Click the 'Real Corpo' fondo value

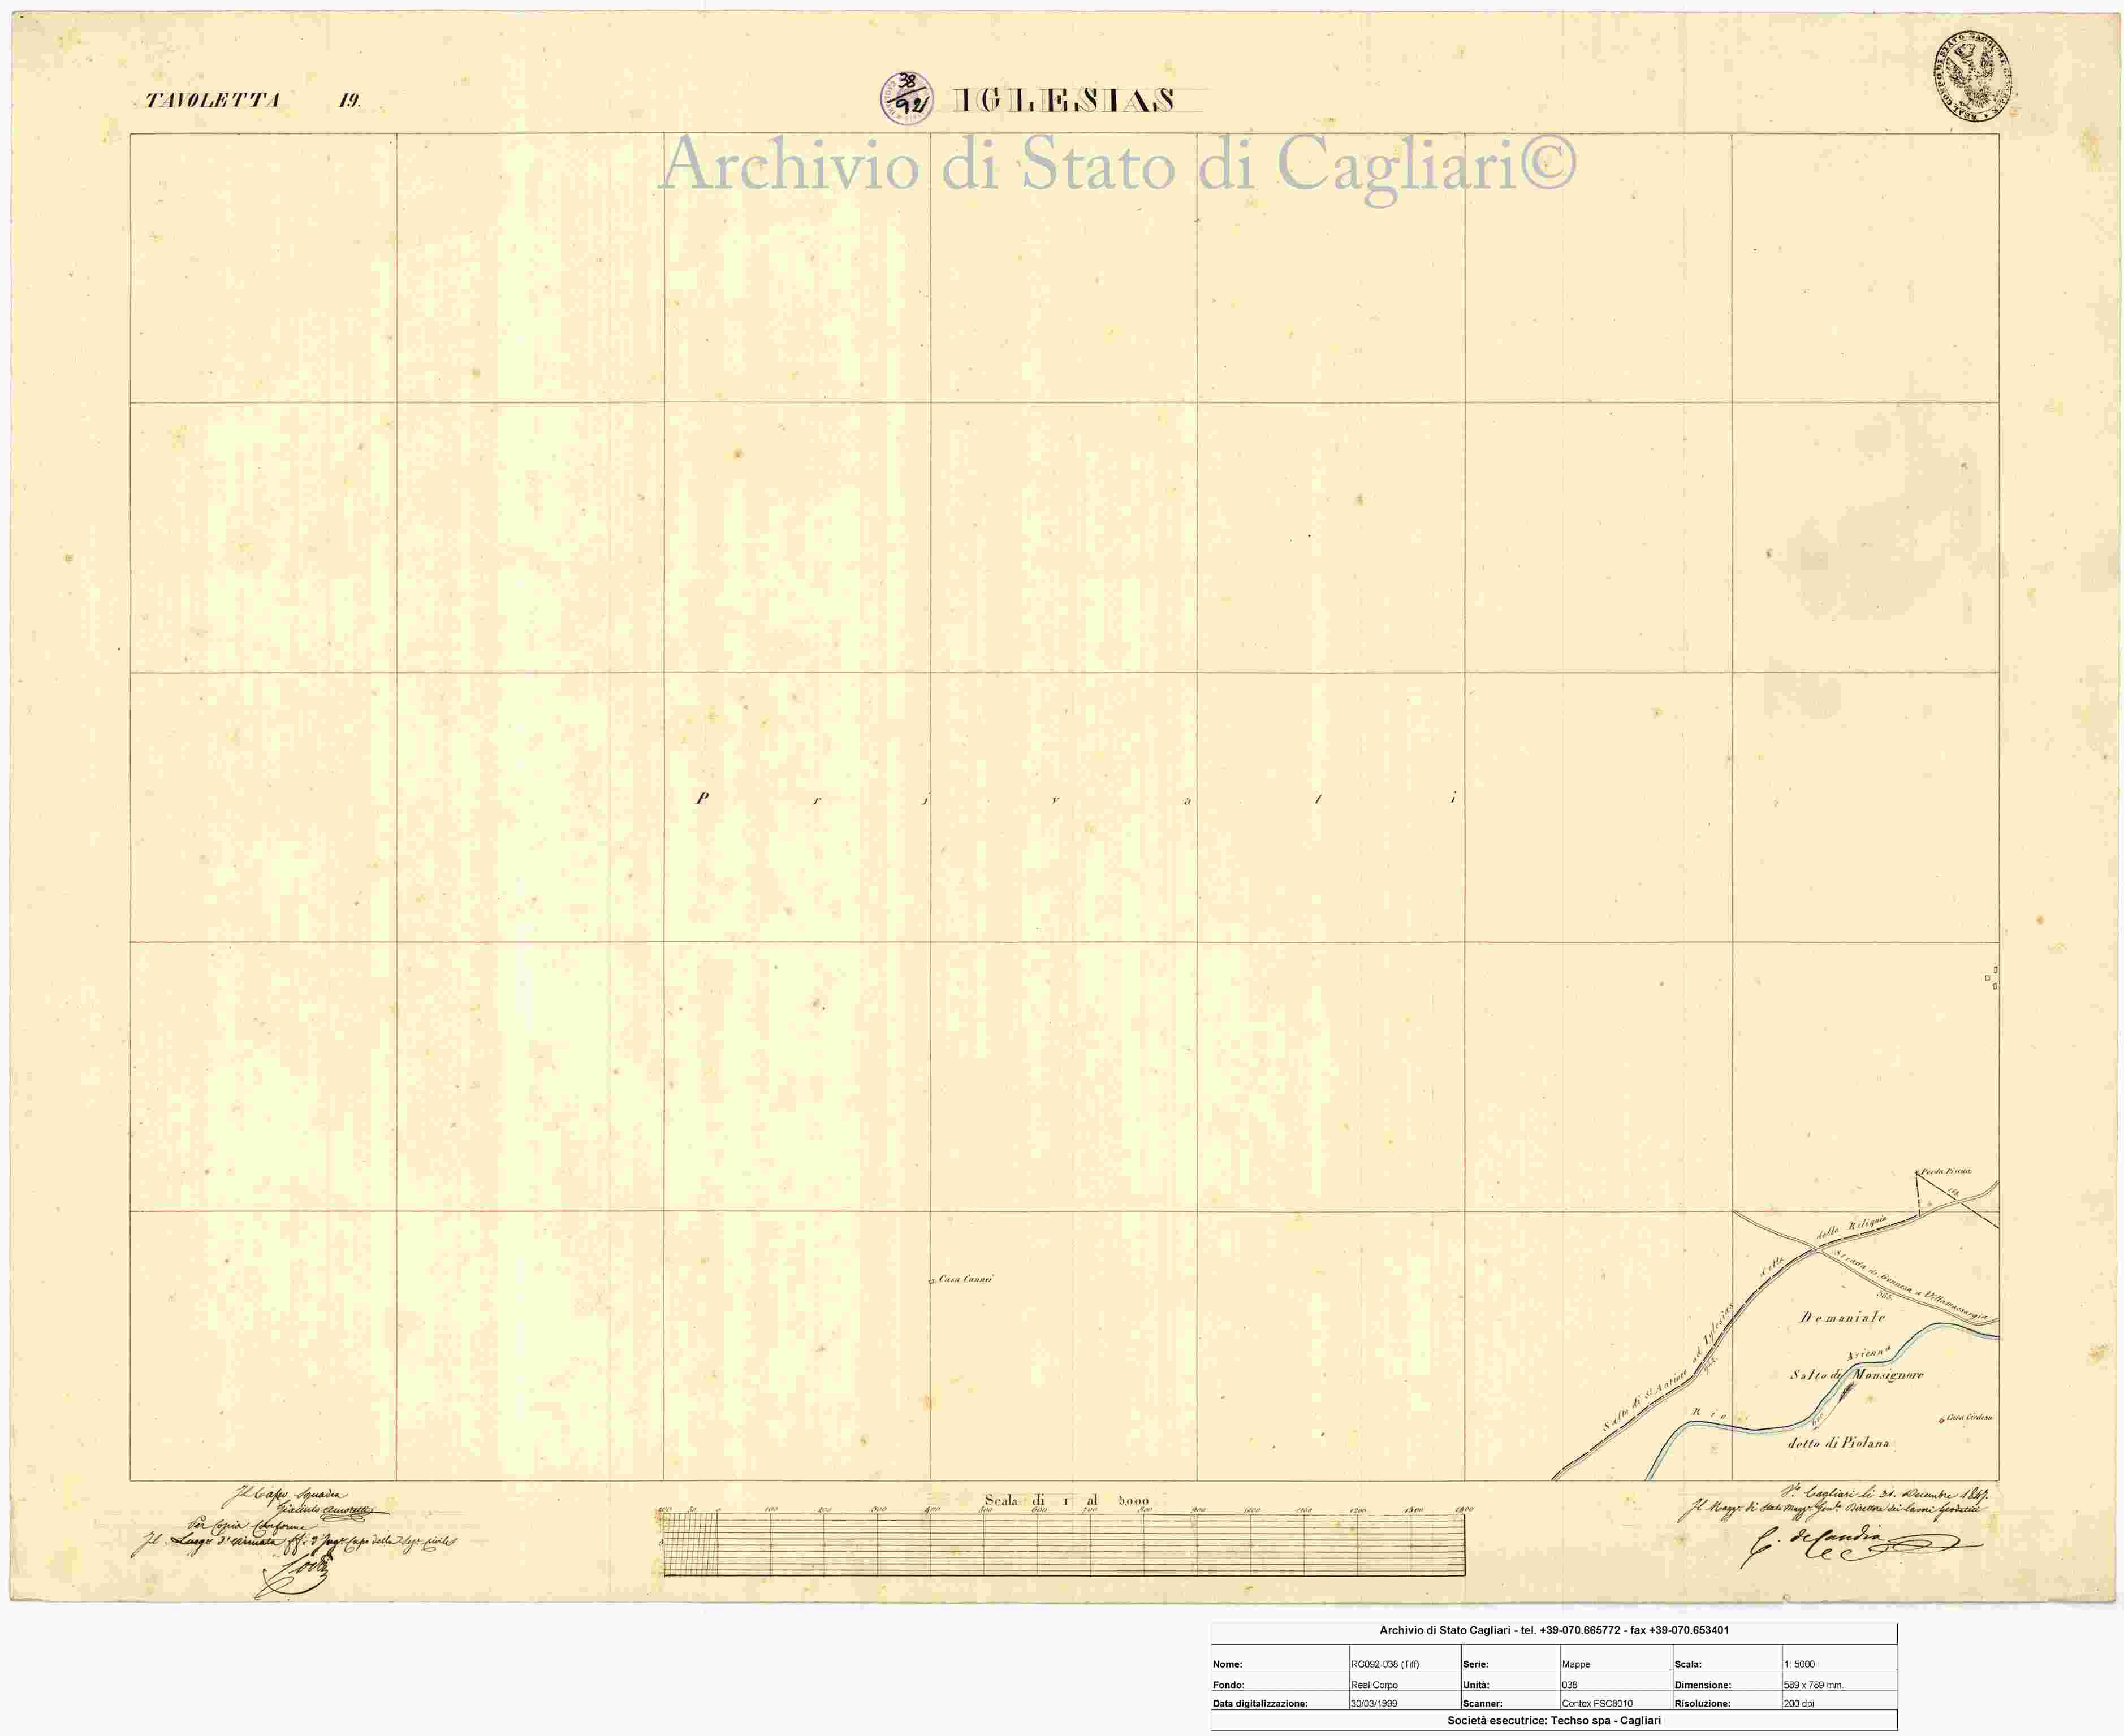coord(1374,1685)
